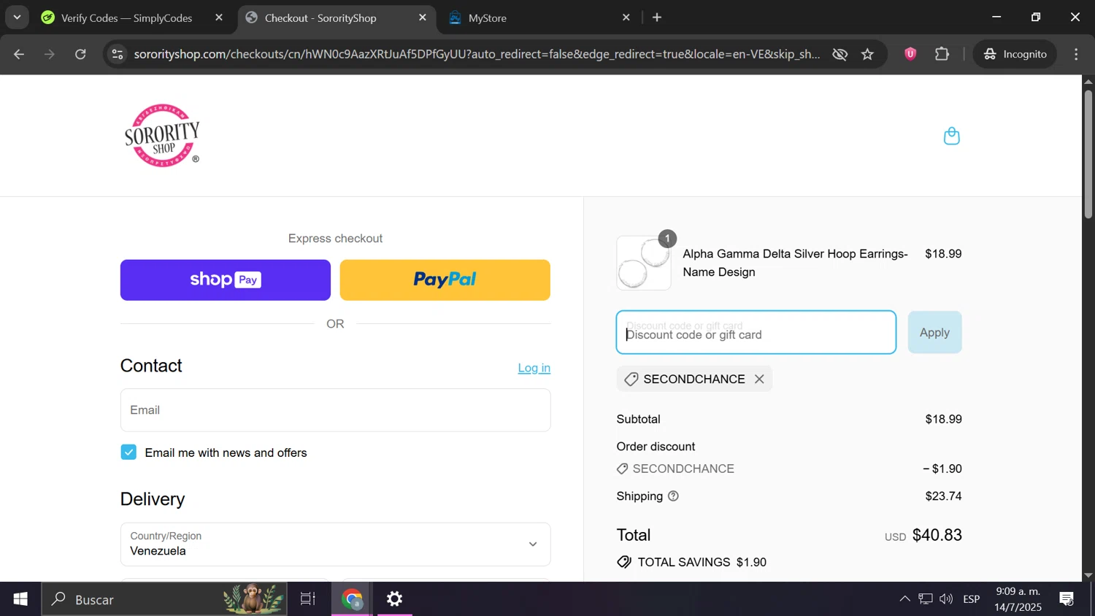Open the volume speaker tray icon
The width and height of the screenshot is (1095, 616).
coord(946,599)
